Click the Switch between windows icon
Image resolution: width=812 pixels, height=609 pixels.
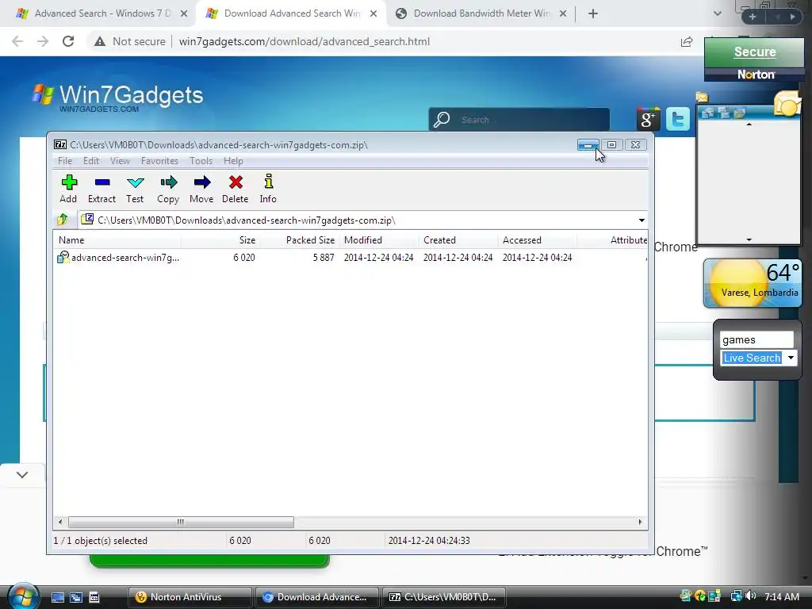point(76,597)
